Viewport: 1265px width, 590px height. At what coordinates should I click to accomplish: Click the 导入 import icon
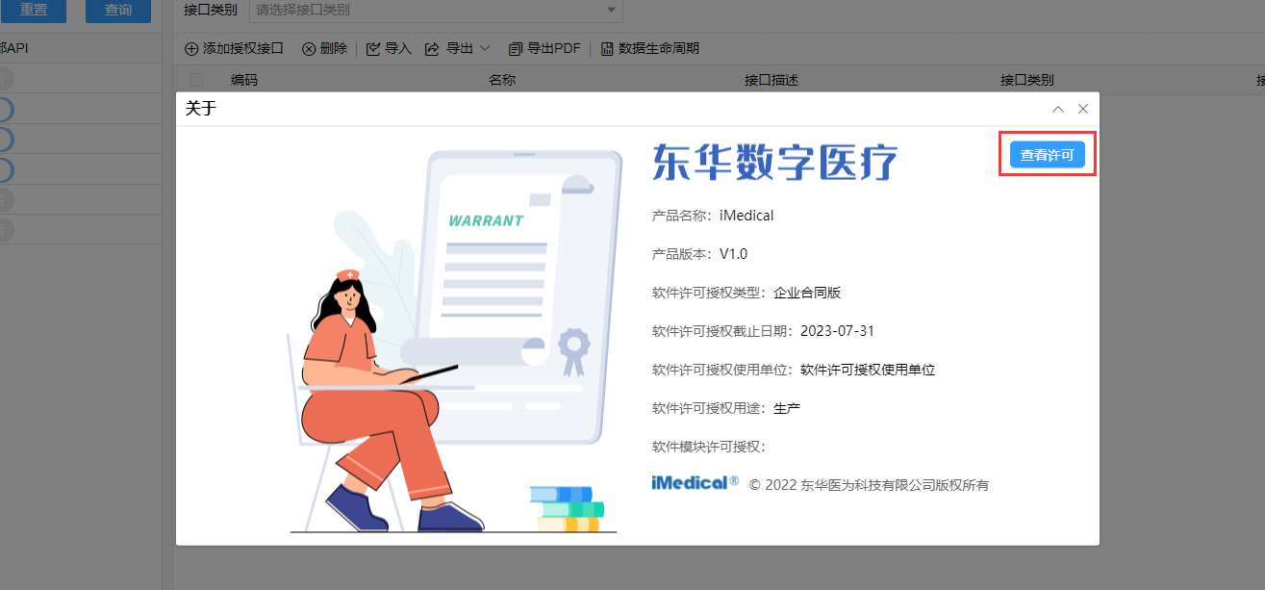coord(375,47)
